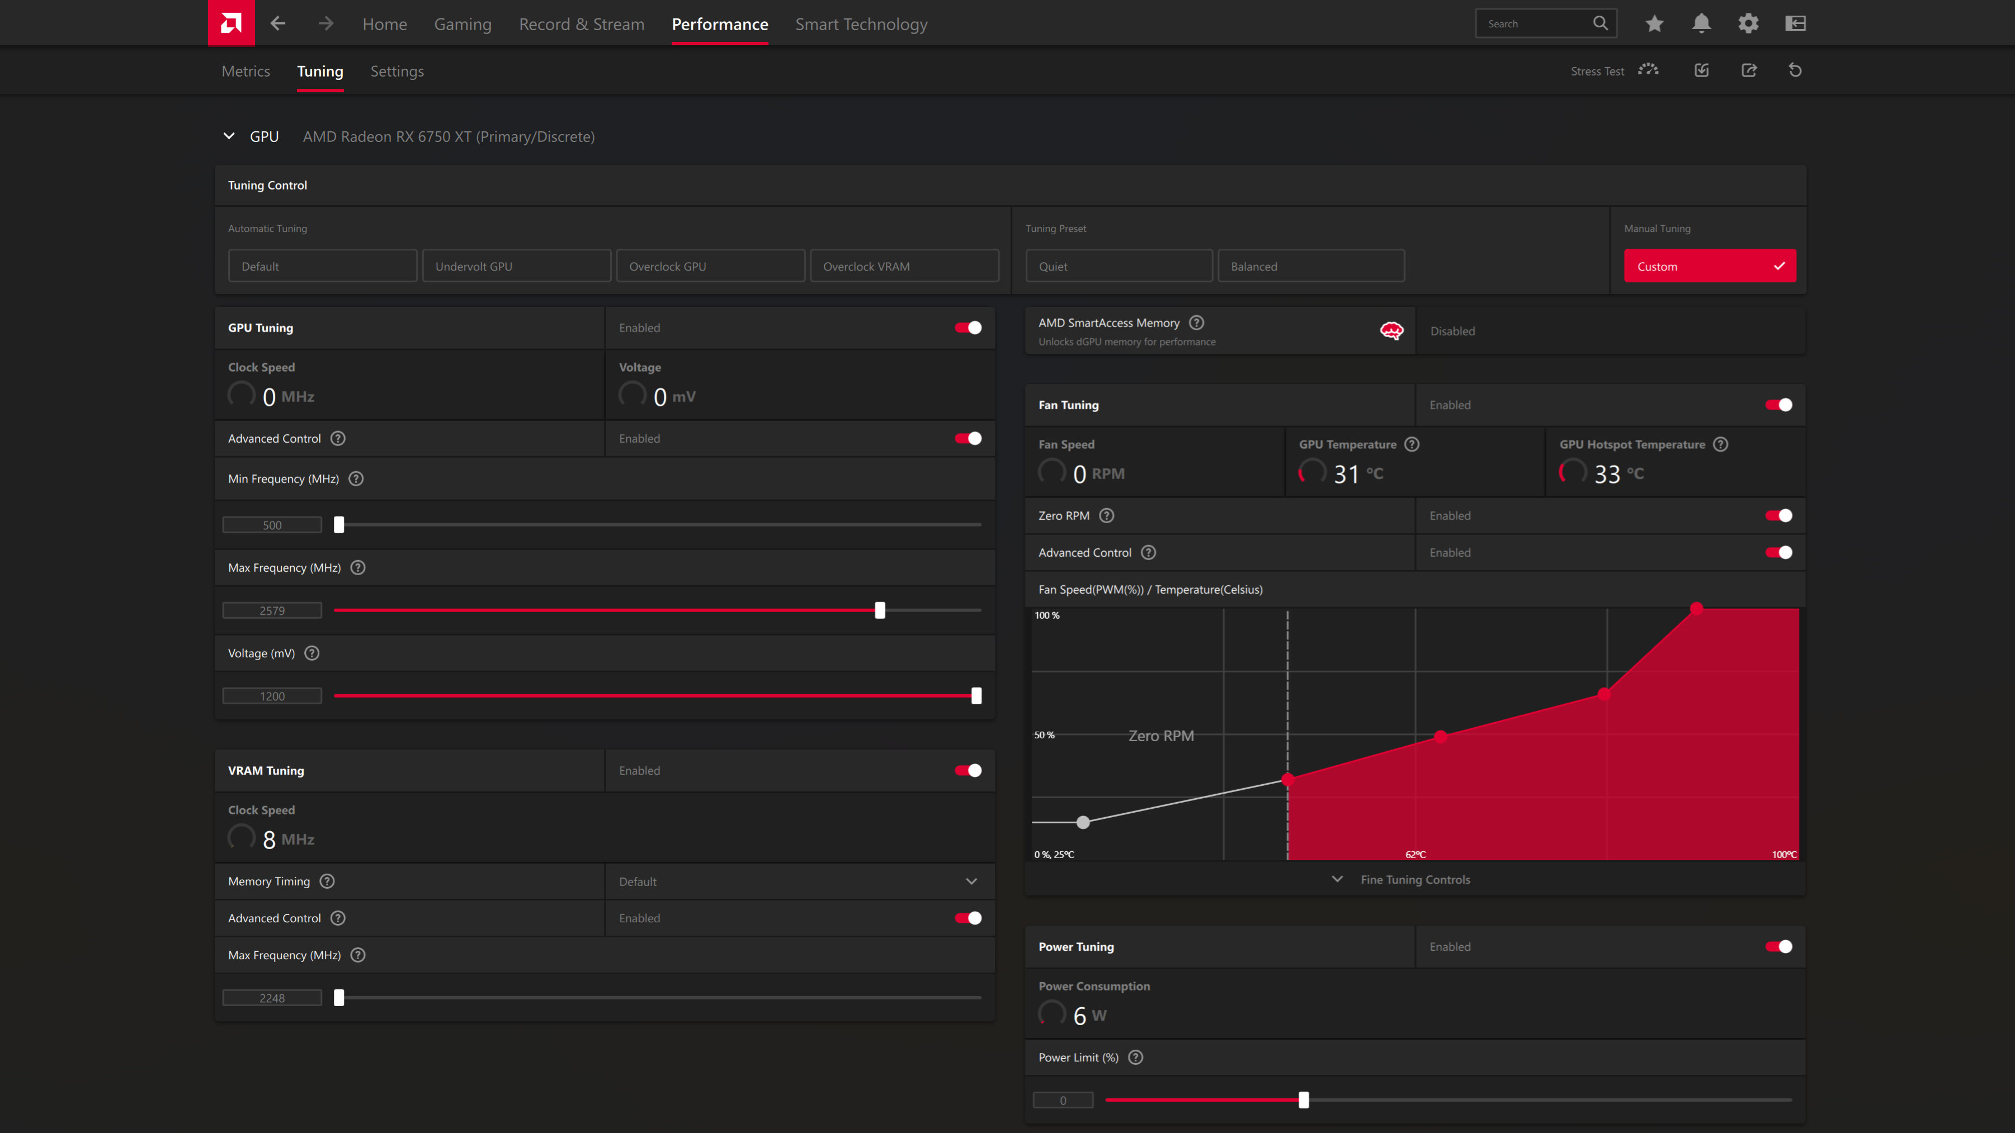Image resolution: width=2015 pixels, height=1133 pixels.
Task: Click the fan curve point at 100% speed
Action: (x=1696, y=608)
